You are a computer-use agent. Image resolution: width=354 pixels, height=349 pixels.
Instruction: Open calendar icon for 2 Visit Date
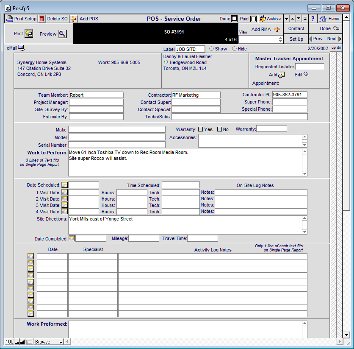pos(64,199)
